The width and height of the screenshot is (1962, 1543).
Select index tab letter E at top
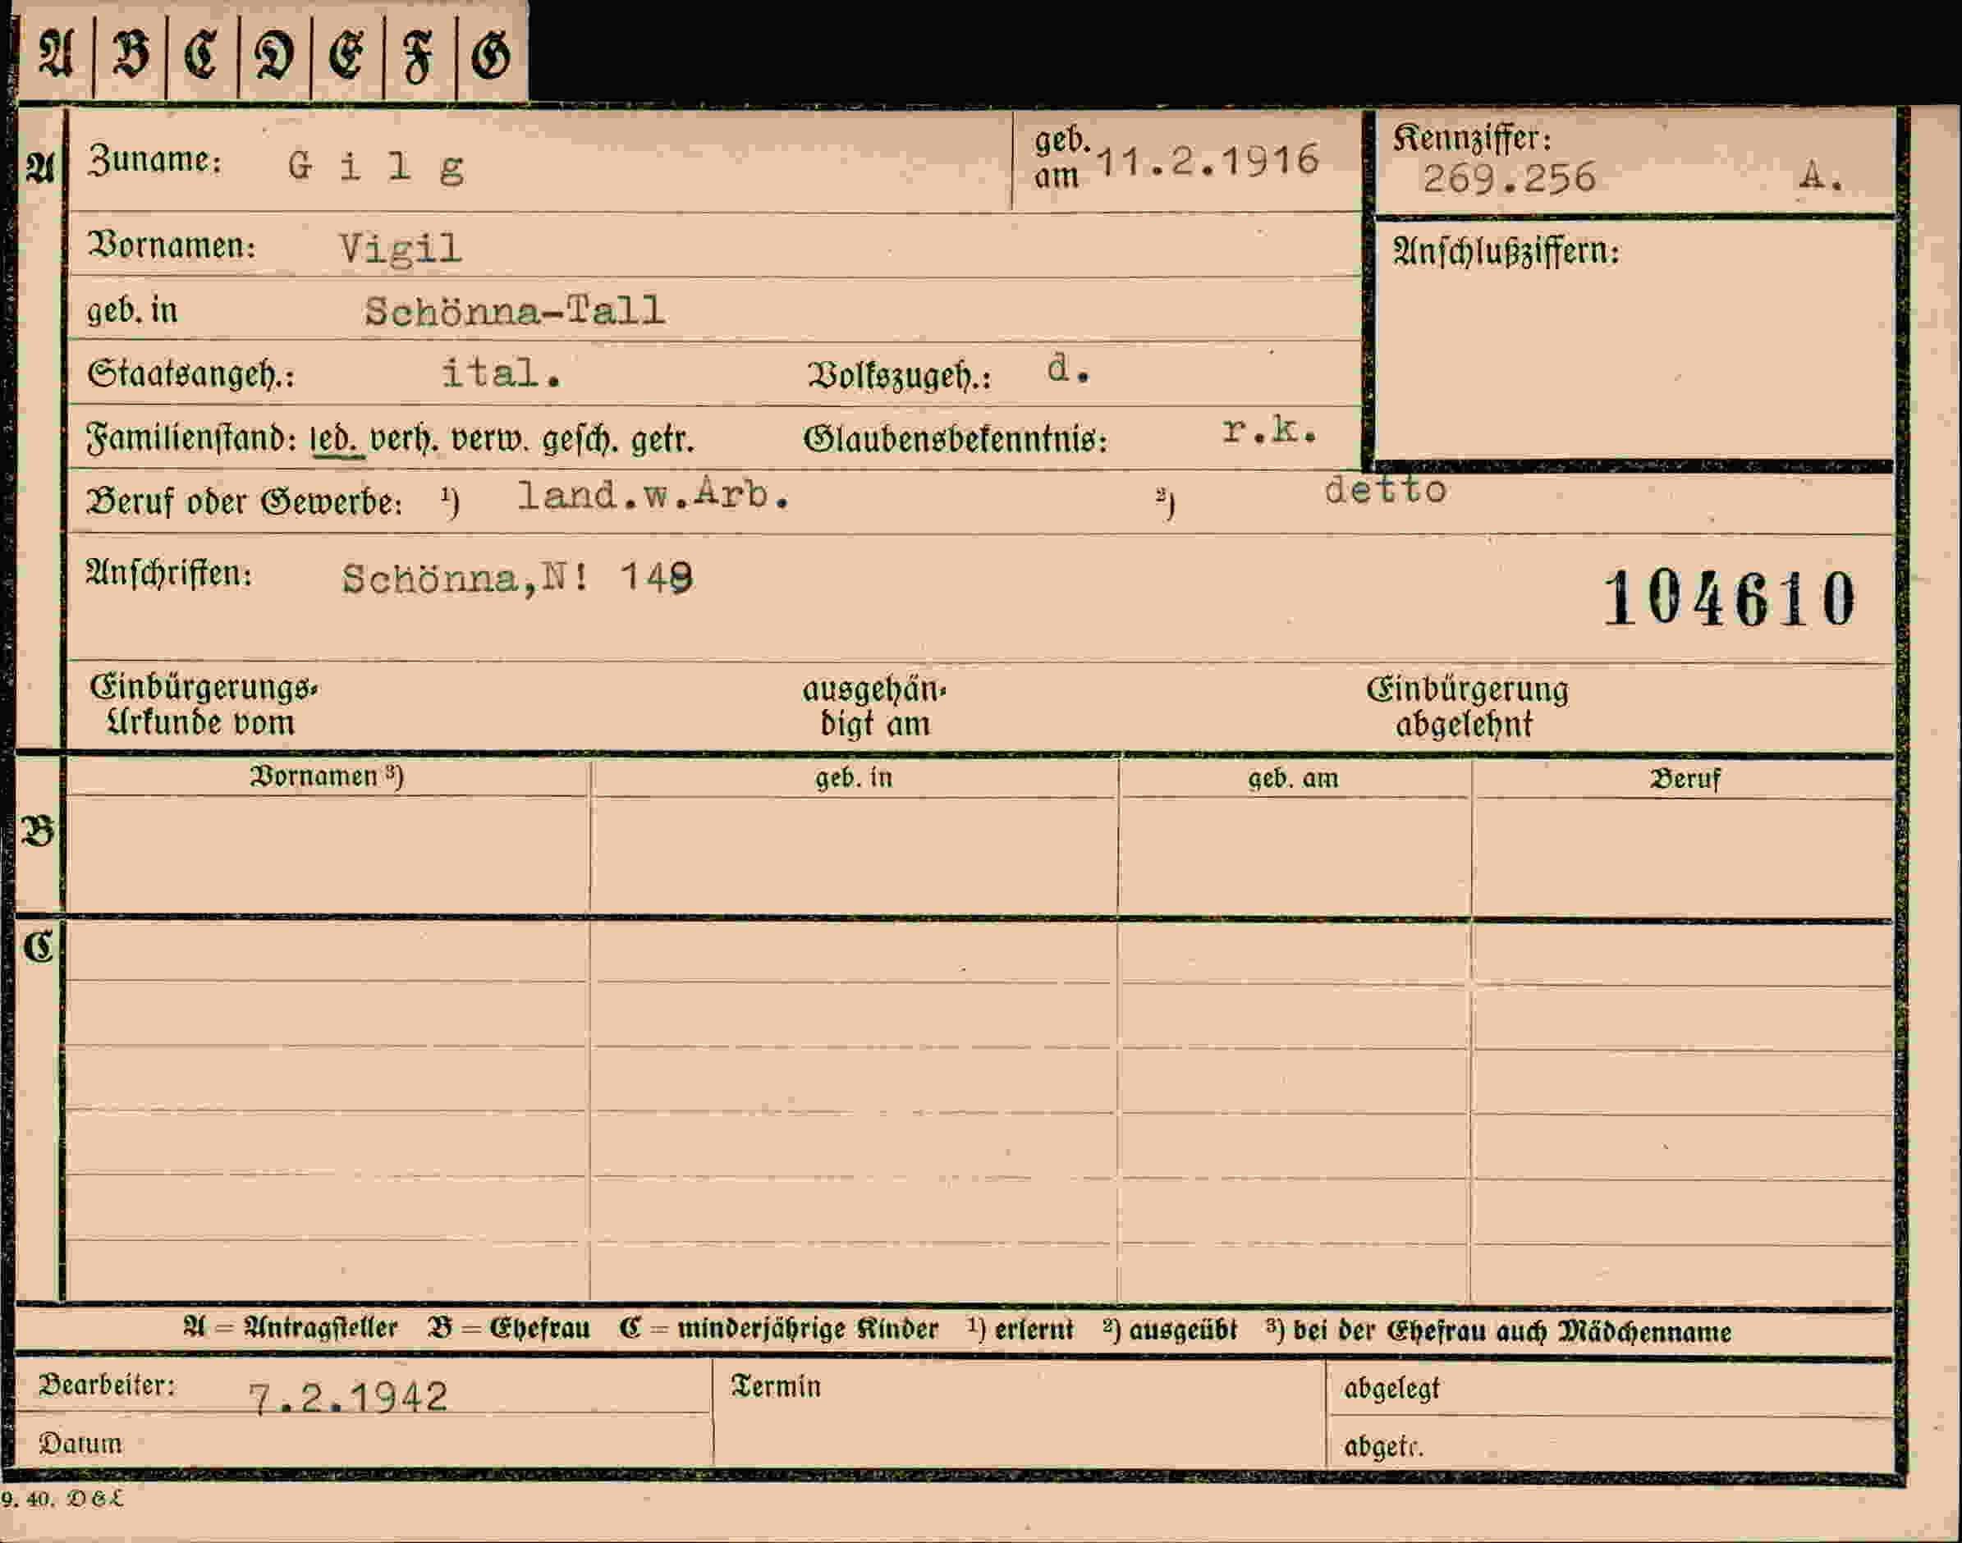coord(347,54)
